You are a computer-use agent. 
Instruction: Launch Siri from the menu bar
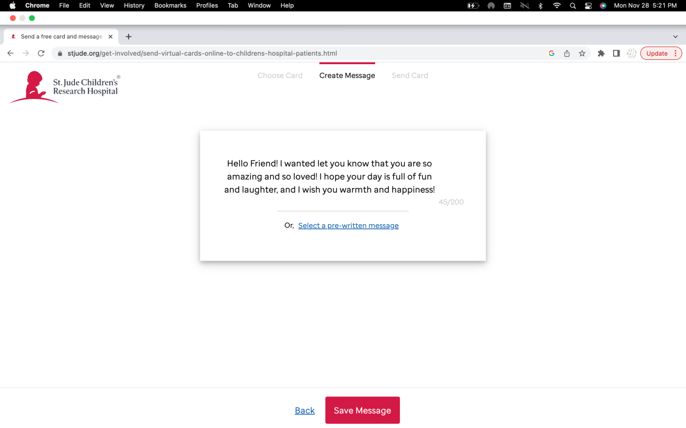coord(603,5)
